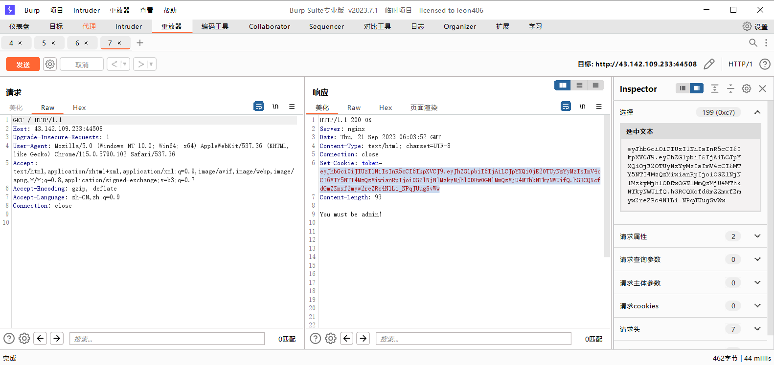Click the "You must be admin!" response line

click(x=351, y=214)
